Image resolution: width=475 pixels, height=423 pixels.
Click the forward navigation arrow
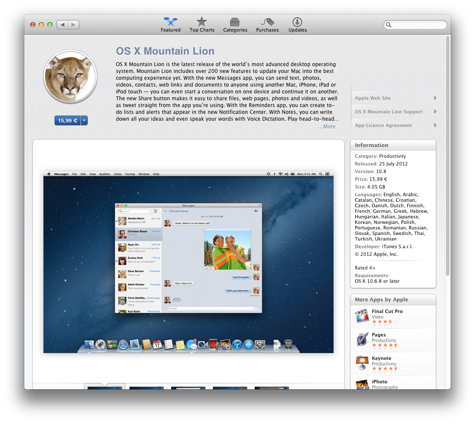click(74, 25)
